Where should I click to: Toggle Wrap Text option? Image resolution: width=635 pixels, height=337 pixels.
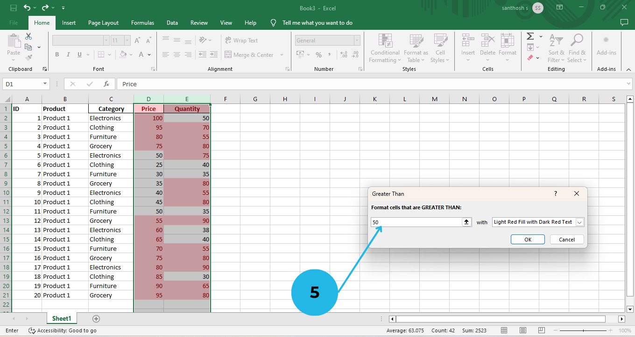[241, 41]
